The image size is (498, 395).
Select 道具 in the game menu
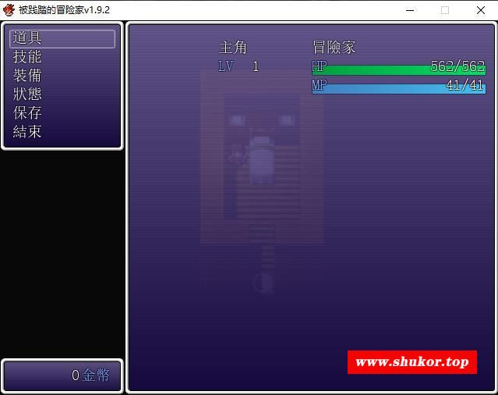(x=62, y=38)
